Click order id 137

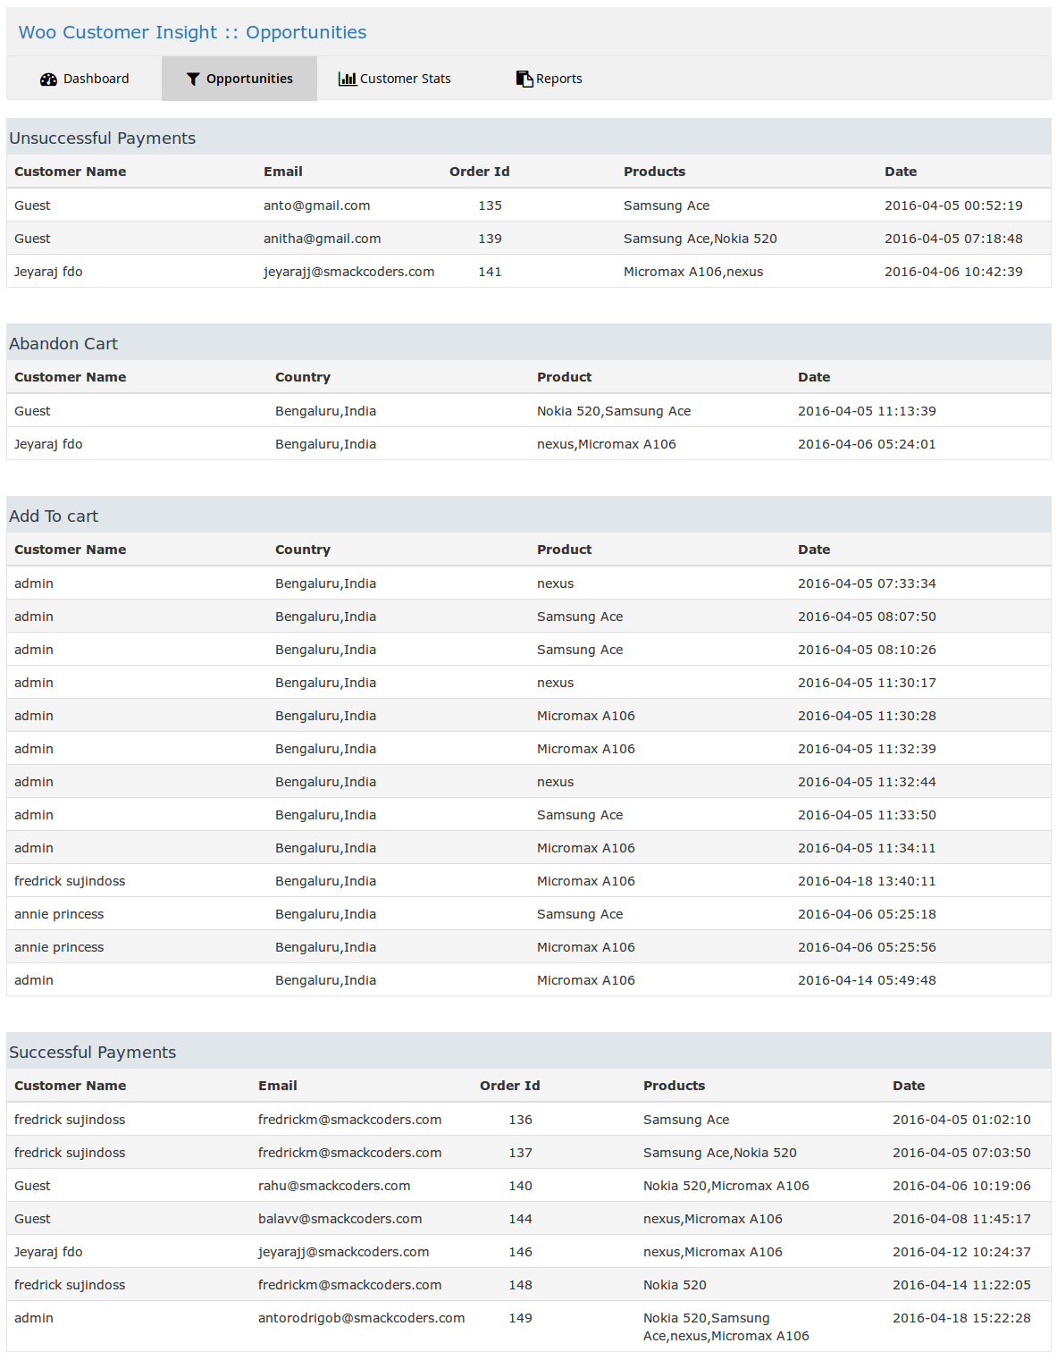click(x=520, y=1153)
